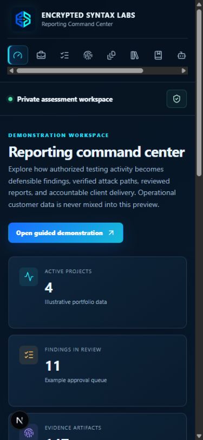Click the Active Projects pulse icon
Screen dimensions: 203x440
point(29,277)
